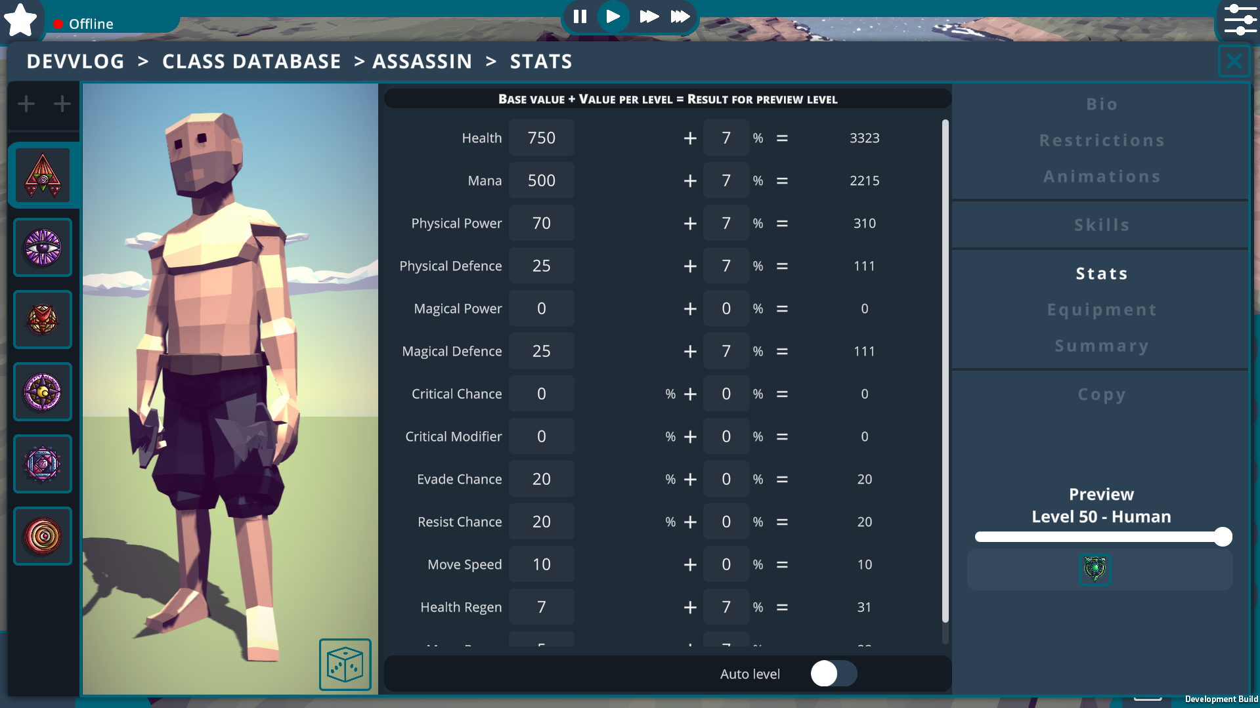The height and width of the screenshot is (708, 1260).
Task: Open the Skills tab
Action: tap(1102, 225)
